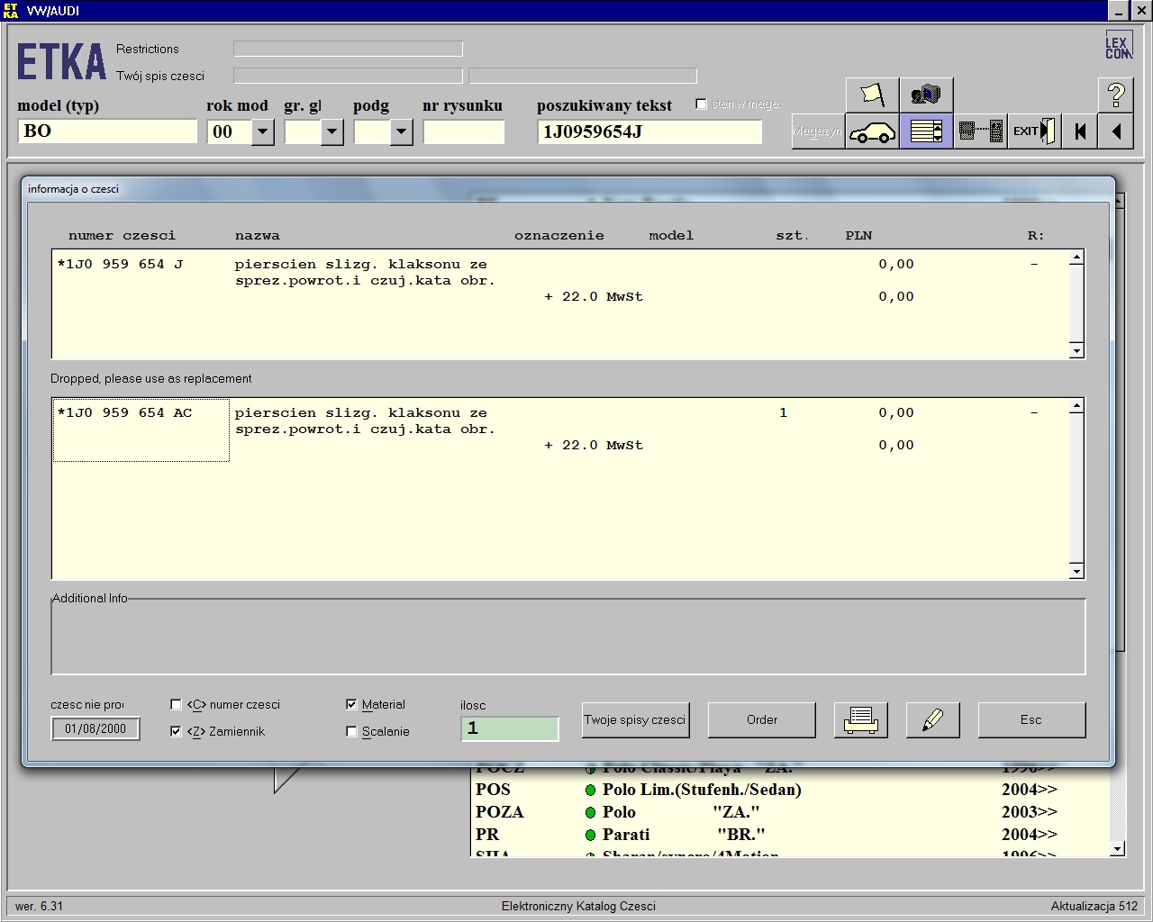Jump to first with skip-back arrow
The image size is (1153, 922).
coord(1080,131)
